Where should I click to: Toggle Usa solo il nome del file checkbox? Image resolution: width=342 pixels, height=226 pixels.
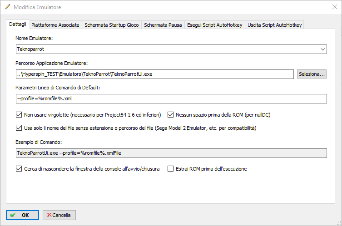click(x=19, y=128)
